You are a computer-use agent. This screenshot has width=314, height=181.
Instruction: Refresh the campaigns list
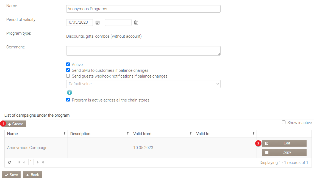click(9, 162)
